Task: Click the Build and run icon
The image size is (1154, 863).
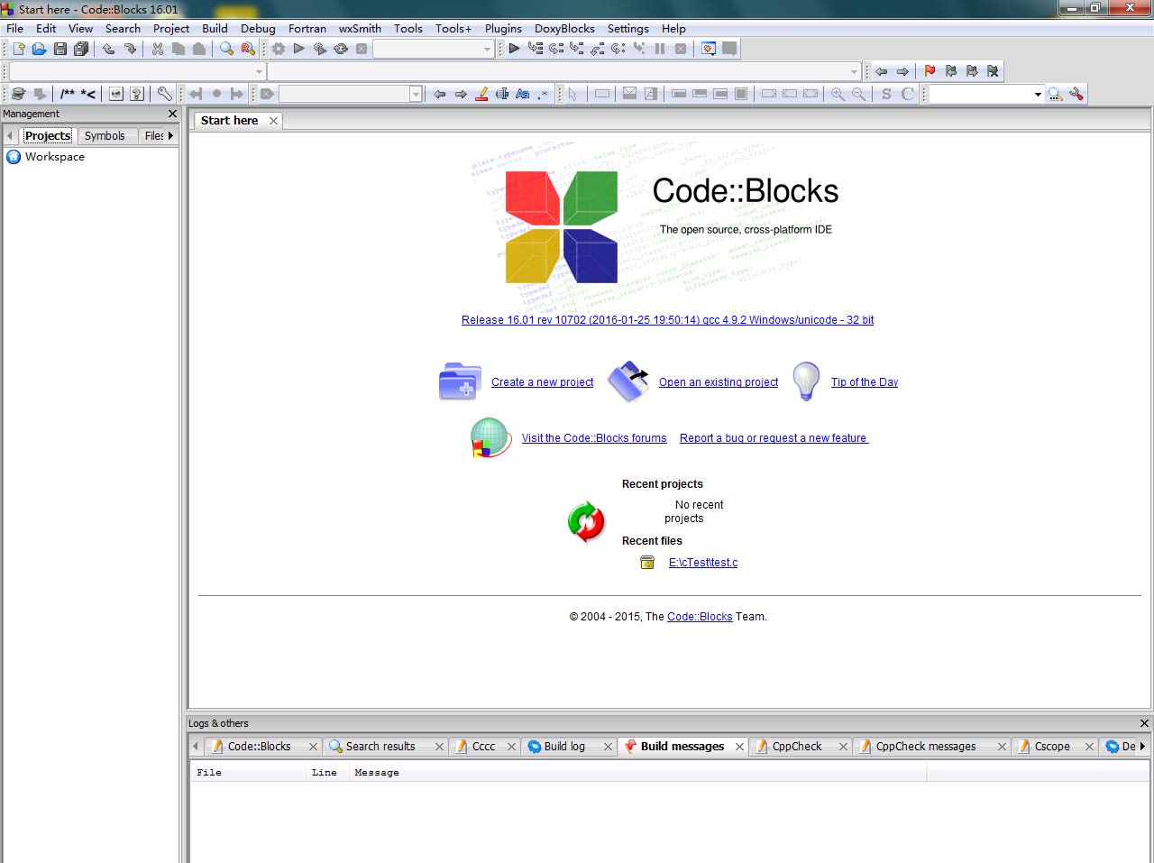Action: tap(320, 49)
